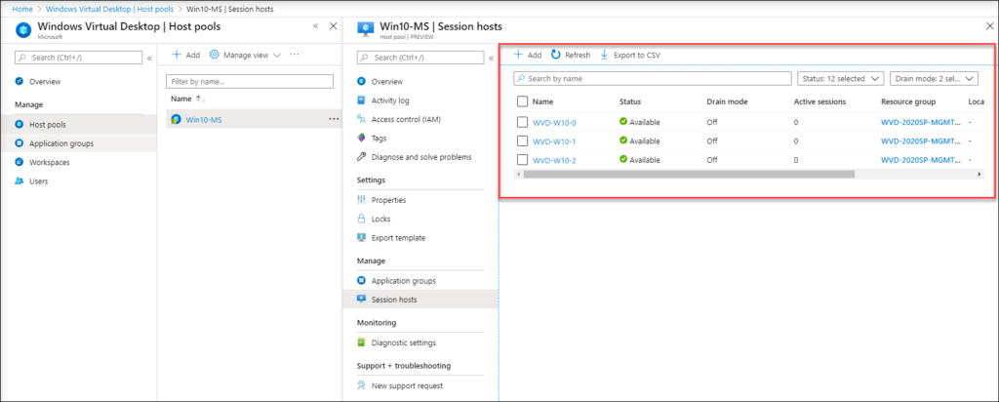Open the Manage view dropdown

245,55
